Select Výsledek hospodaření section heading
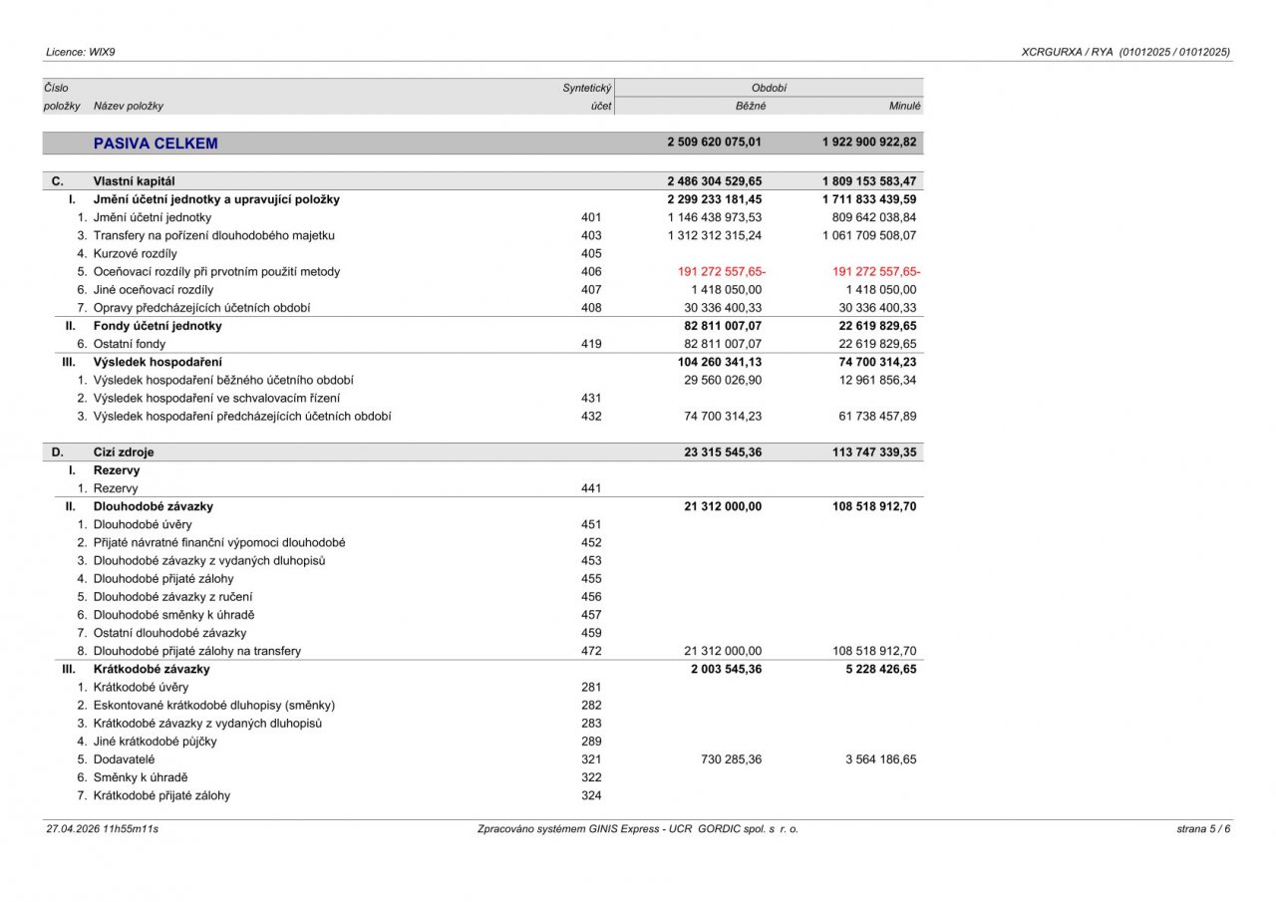 click(x=158, y=362)
